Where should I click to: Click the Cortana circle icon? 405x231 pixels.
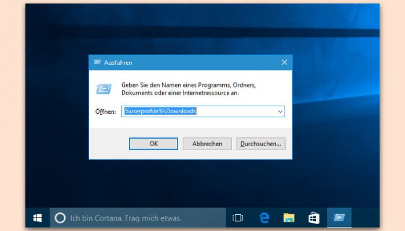click(60, 218)
